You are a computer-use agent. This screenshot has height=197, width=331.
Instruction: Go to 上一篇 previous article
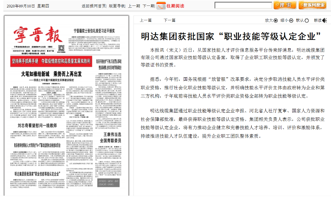pos(146,20)
